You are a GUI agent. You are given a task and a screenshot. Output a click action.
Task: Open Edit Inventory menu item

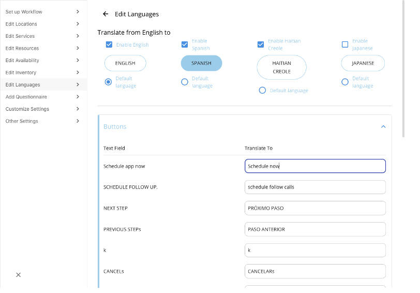pos(43,72)
